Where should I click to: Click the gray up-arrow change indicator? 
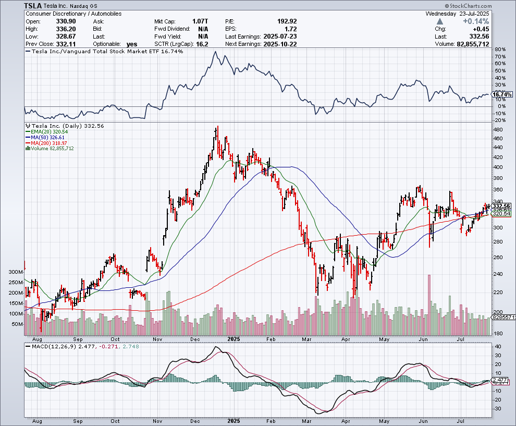[x=440, y=21]
